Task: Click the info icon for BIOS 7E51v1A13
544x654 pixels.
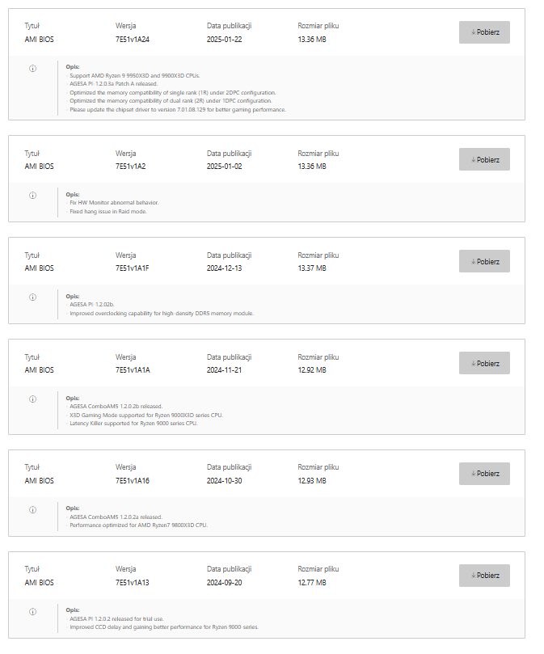Action: 33,611
